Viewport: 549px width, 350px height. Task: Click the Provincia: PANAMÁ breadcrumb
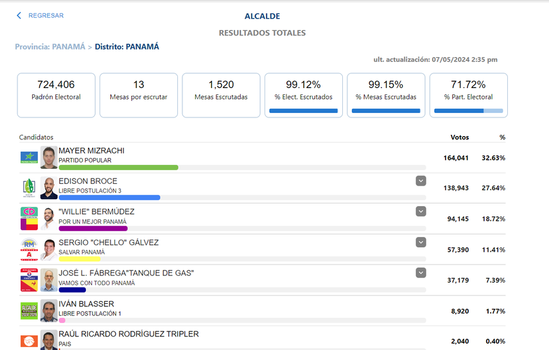(50, 47)
